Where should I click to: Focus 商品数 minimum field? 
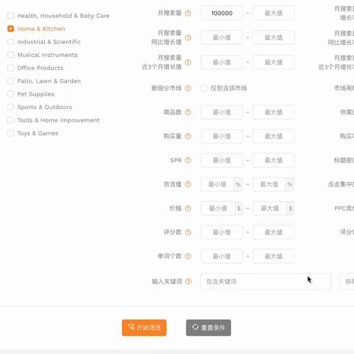pos(221,112)
